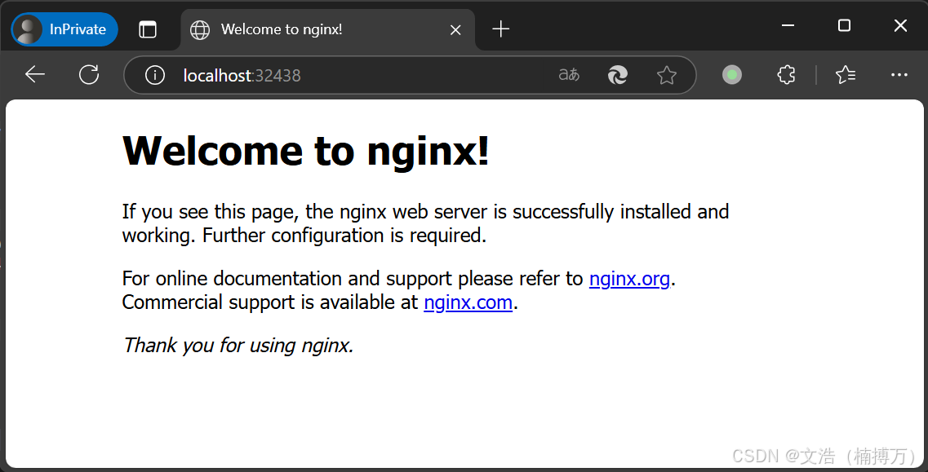Close the browser window
928x472 pixels.
pyautogui.click(x=900, y=25)
